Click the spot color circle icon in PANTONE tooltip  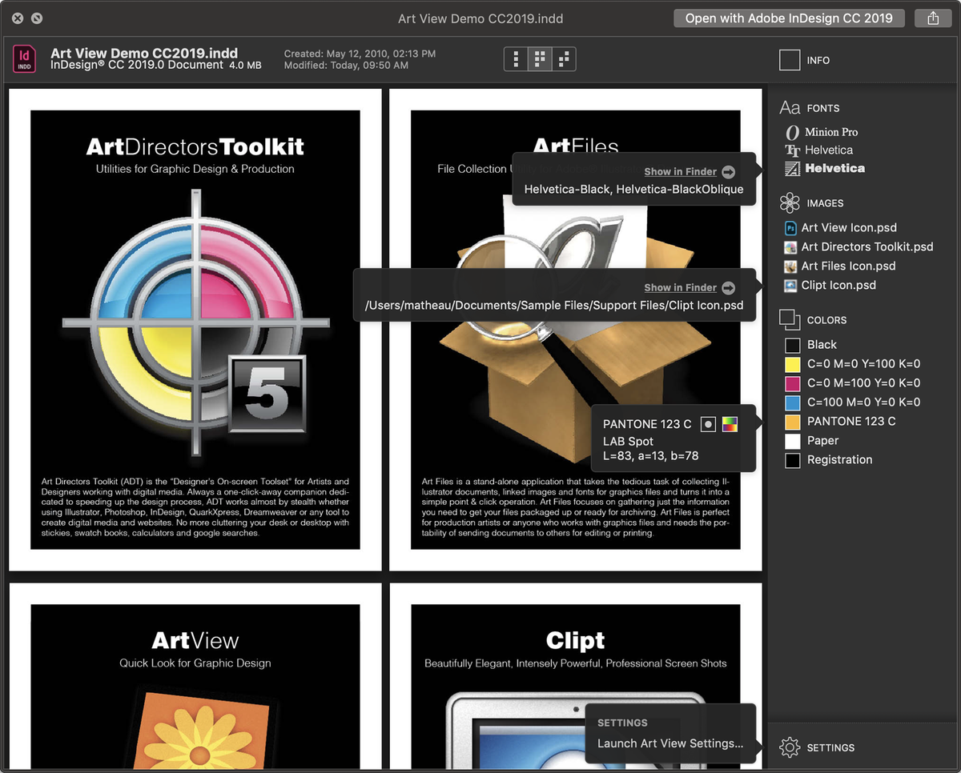click(708, 424)
